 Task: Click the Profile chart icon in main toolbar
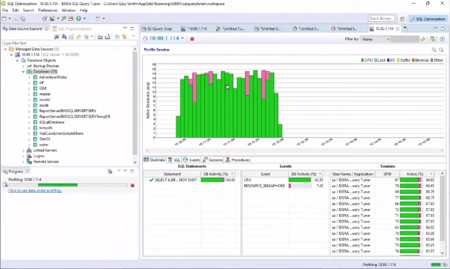(x=52, y=18)
